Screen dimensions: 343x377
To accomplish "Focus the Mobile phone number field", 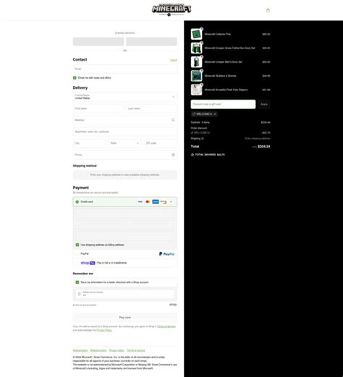I will (124, 294).
